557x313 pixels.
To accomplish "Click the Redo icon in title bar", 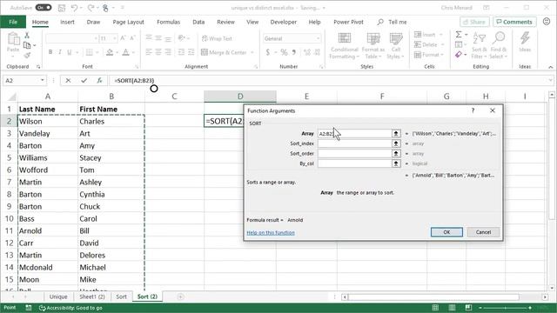I will coord(91,8).
